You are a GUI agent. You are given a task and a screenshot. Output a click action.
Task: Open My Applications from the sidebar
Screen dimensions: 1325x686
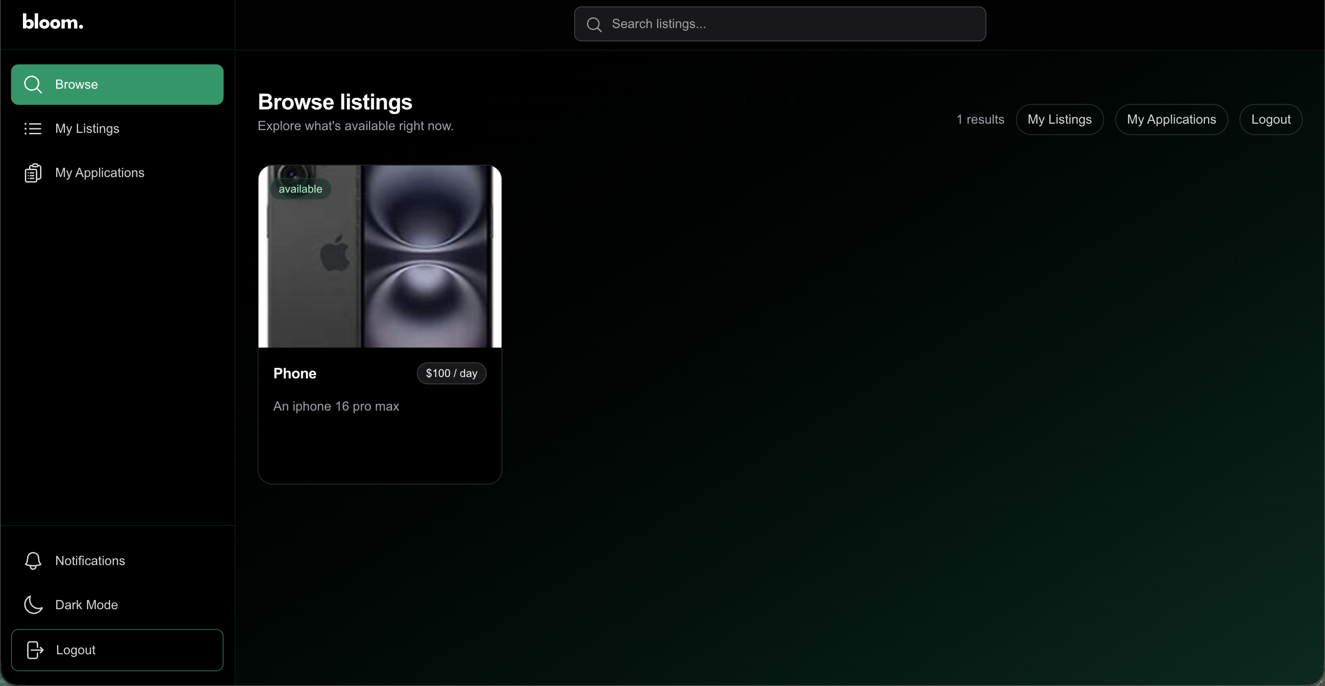point(100,173)
